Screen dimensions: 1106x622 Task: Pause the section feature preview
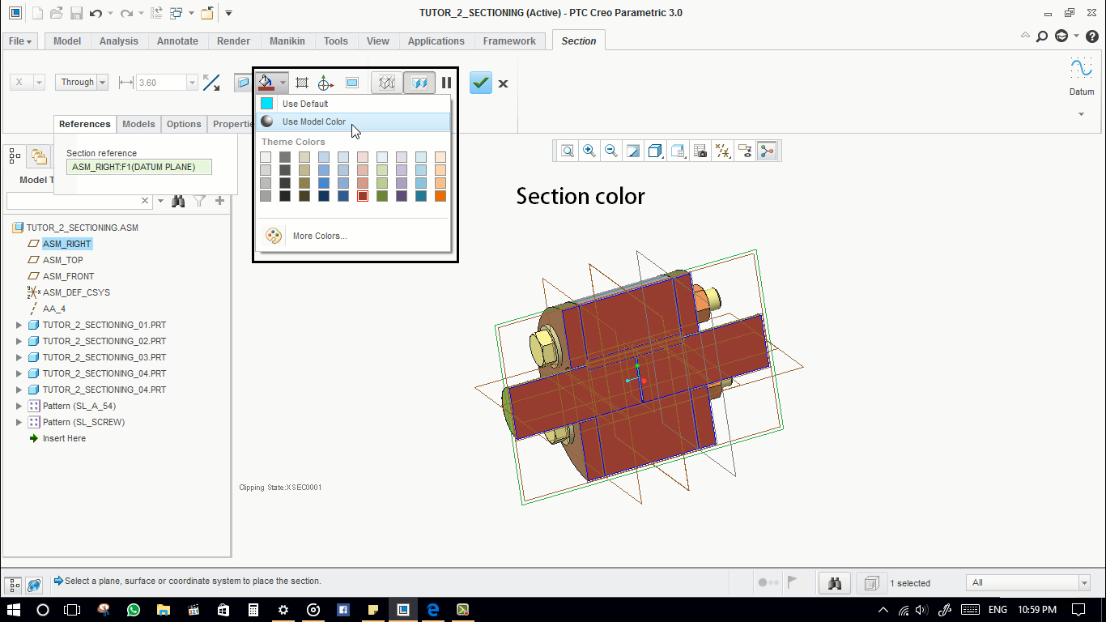(x=446, y=83)
